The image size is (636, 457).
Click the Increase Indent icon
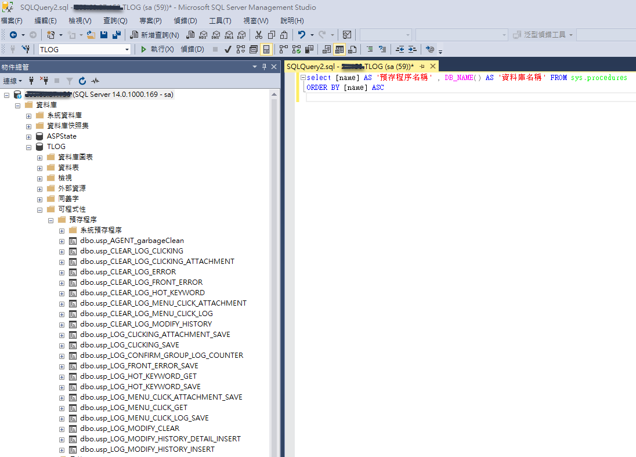tap(413, 49)
